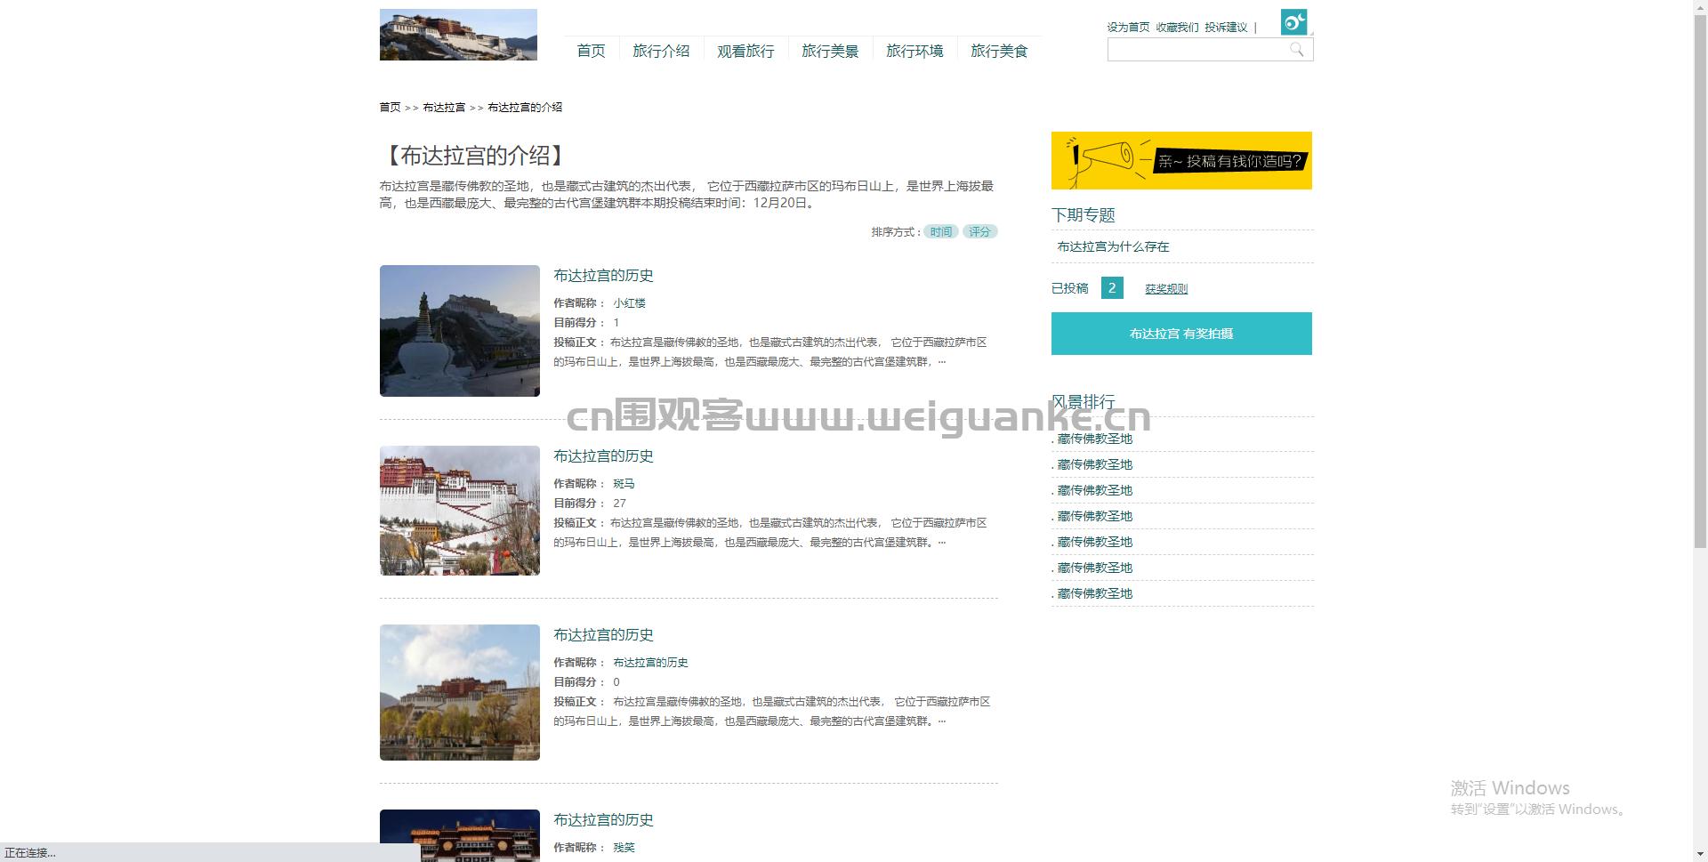Open 布达拉宫为什么存在 under 下期专题

point(1113,246)
